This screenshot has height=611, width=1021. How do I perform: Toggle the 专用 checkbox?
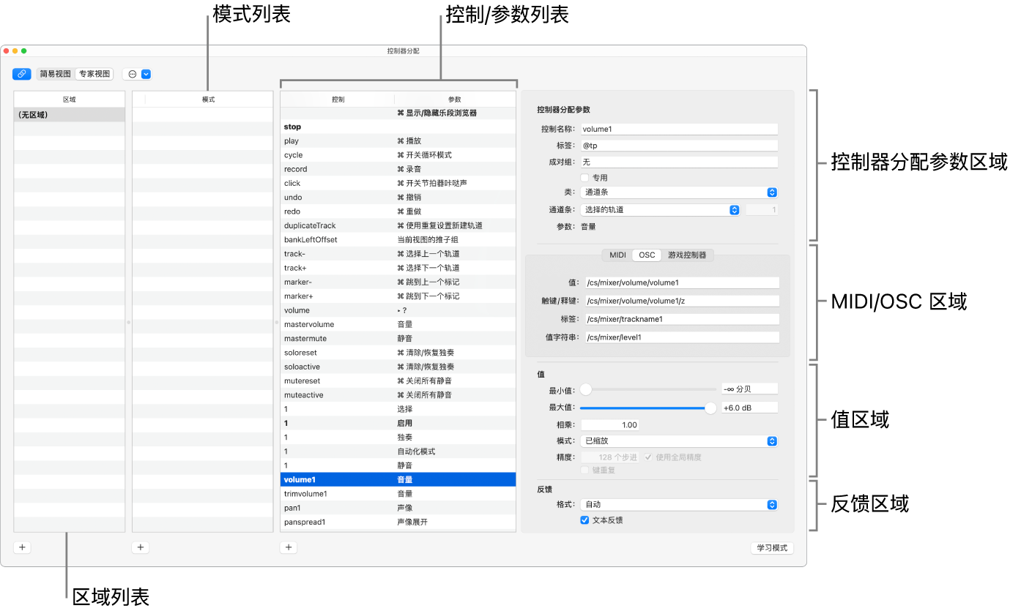[584, 177]
